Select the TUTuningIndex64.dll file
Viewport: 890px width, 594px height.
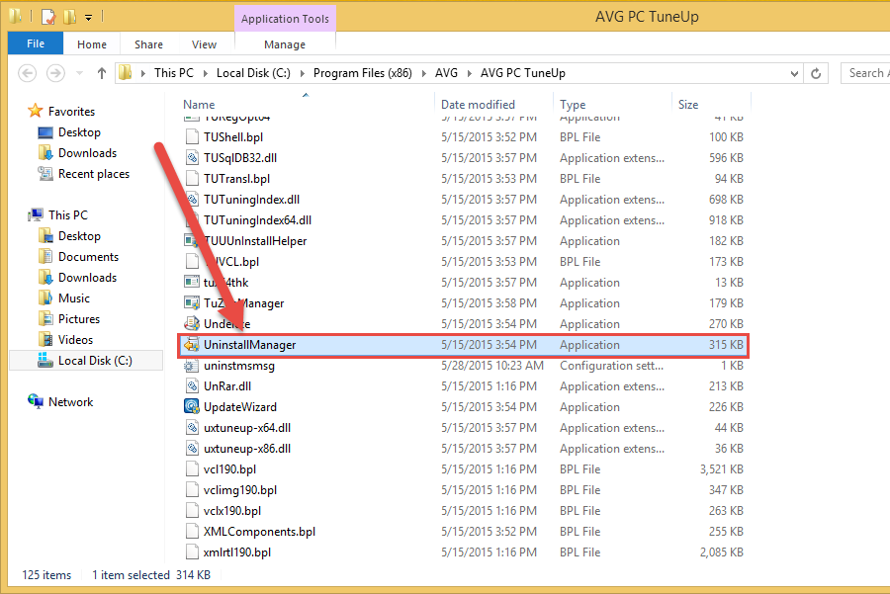pyautogui.click(x=257, y=220)
